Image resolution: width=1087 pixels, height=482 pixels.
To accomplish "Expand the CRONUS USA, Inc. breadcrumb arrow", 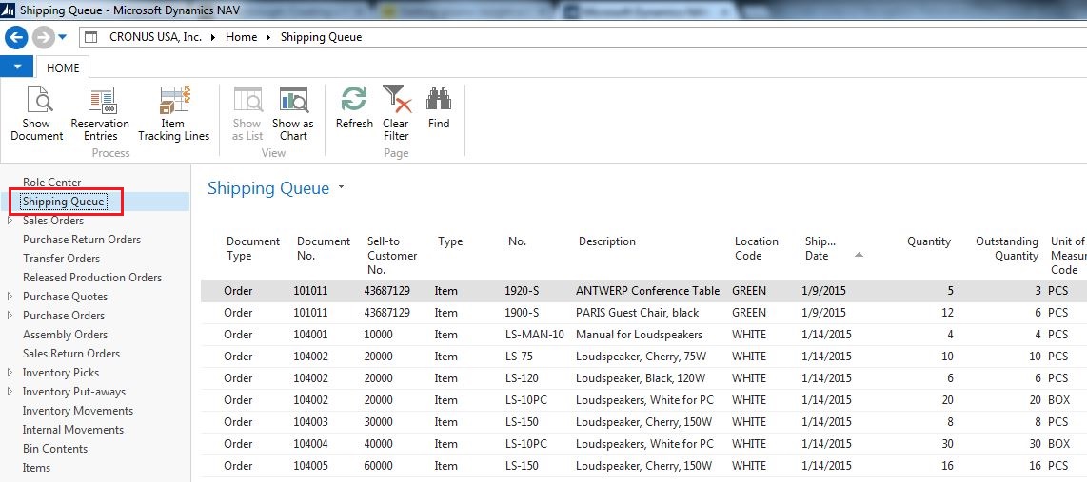I will (213, 37).
